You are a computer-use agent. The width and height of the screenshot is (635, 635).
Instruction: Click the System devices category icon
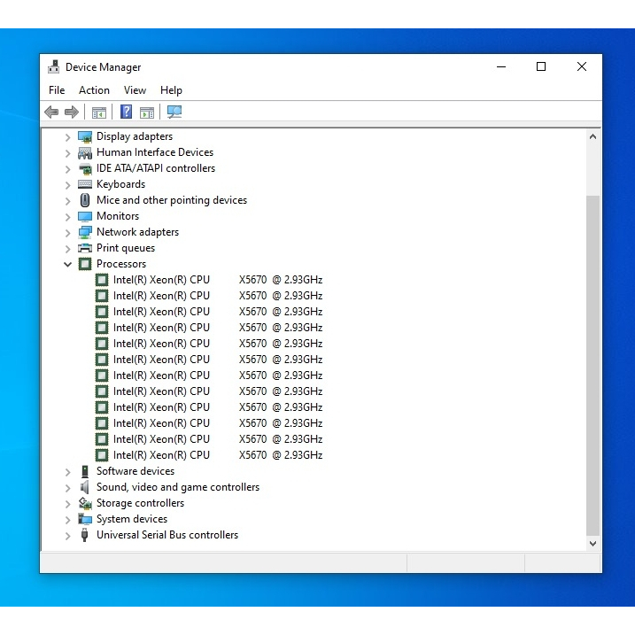click(x=85, y=519)
